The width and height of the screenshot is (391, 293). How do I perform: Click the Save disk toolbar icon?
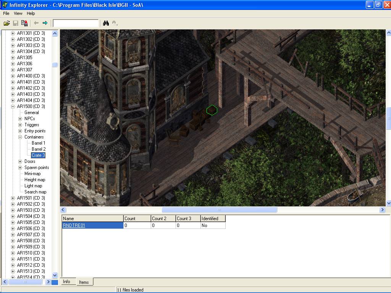click(x=15, y=23)
